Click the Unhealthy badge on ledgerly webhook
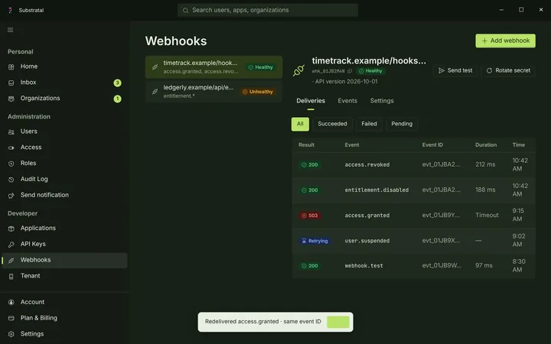551x344 pixels. click(x=258, y=92)
